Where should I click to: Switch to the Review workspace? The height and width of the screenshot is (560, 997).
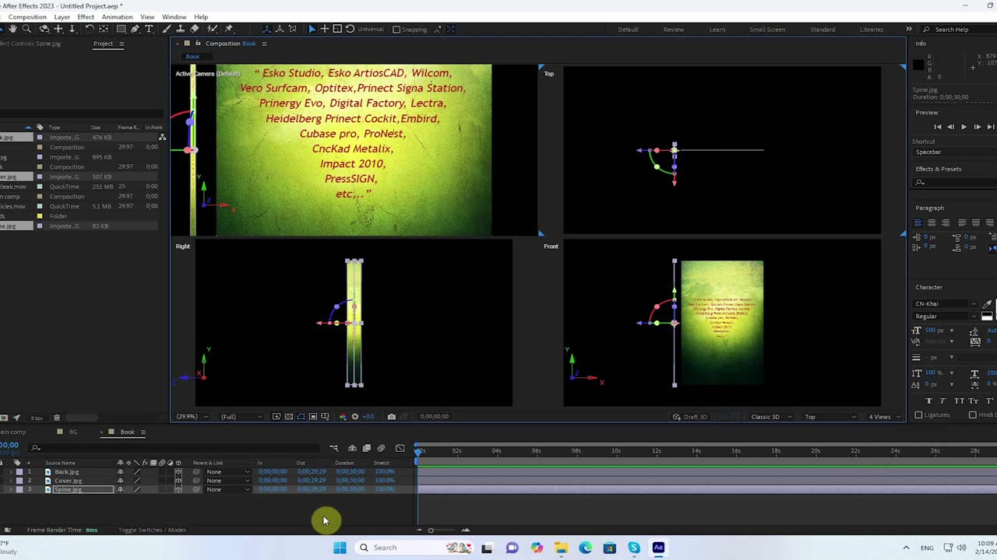pos(674,30)
